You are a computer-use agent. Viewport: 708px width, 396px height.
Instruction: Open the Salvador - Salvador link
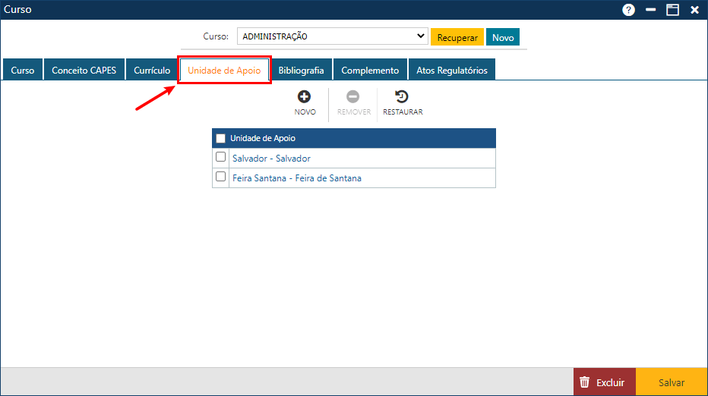point(271,159)
